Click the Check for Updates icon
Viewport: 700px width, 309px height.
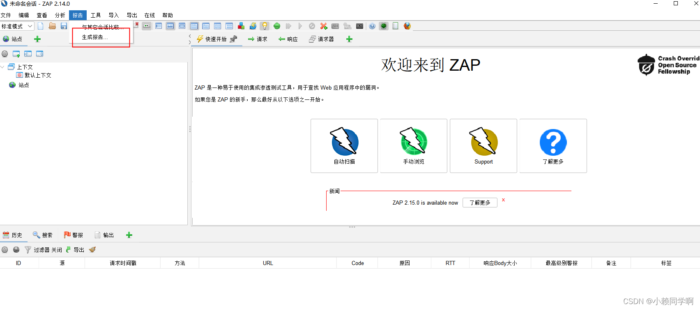coord(253,26)
